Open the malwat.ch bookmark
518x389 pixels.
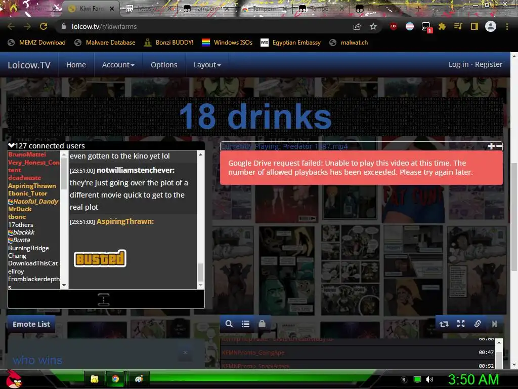point(349,43)
